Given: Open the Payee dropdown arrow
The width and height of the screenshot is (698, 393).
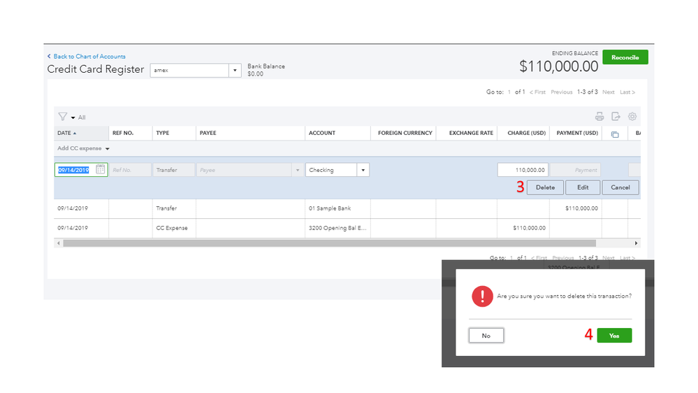Looking at the screenshot, I should (x=298, y=170).
